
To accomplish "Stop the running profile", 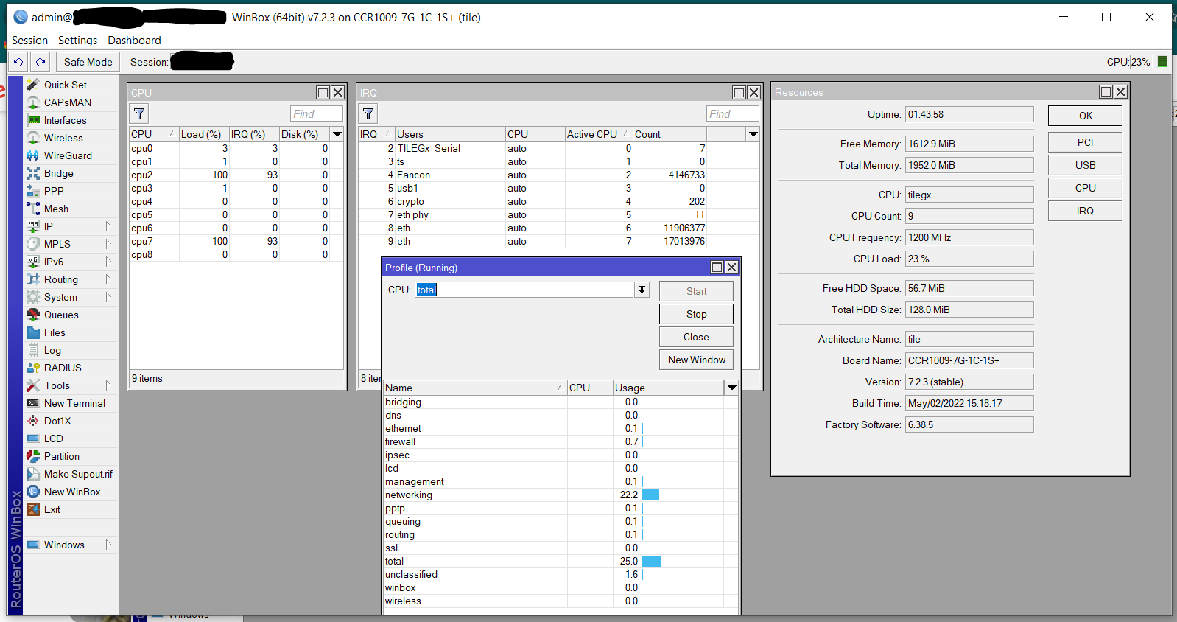I will coord(696,314).
